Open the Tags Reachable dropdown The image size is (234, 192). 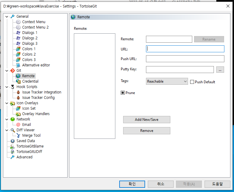click(167, 81)
